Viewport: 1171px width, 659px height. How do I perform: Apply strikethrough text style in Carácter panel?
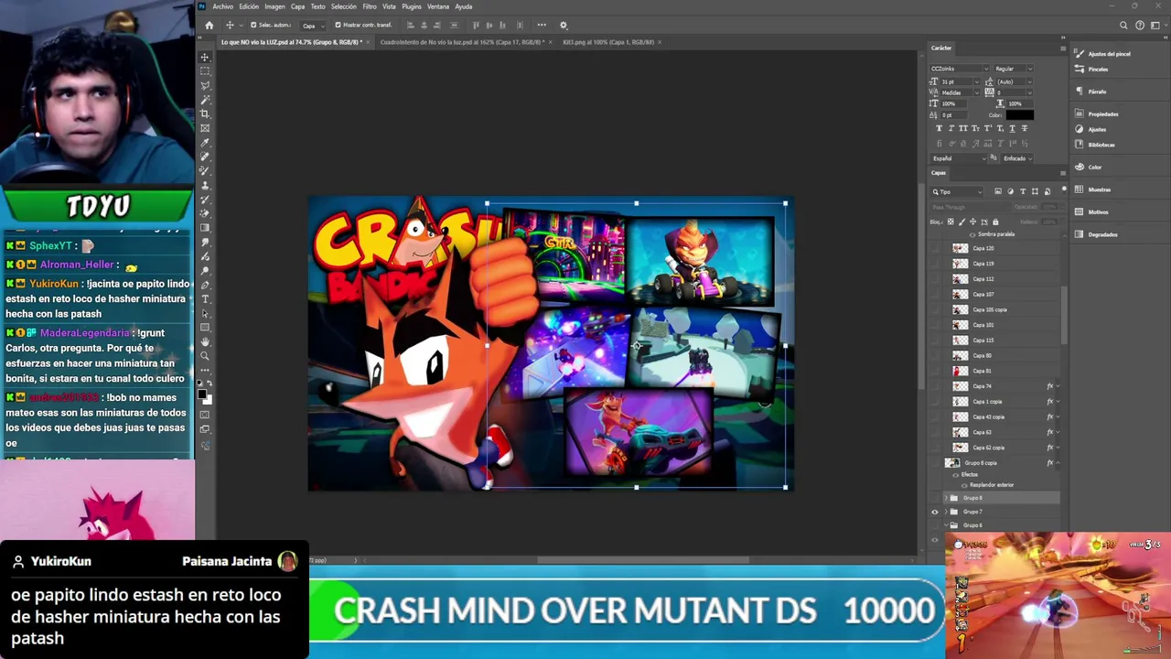pyautogui.click(x=1024, y=128)
